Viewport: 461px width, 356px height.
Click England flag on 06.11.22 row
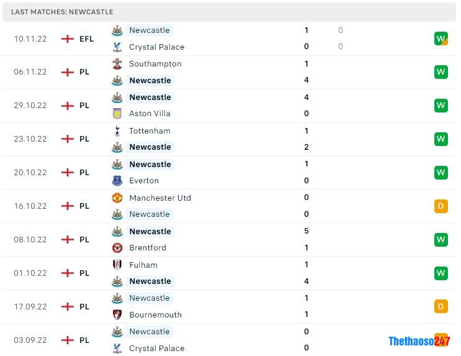[x=68, y=72]
